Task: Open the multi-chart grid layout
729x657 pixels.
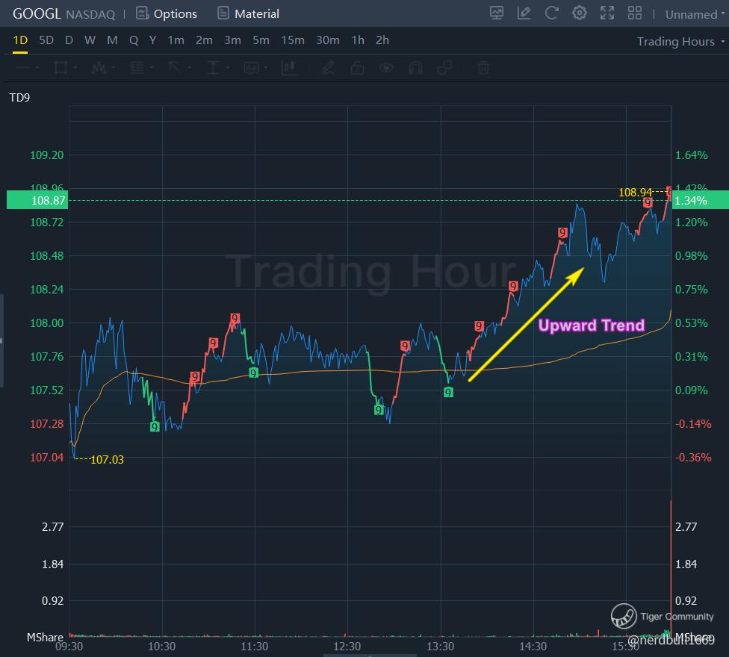Action: point(635,13)
